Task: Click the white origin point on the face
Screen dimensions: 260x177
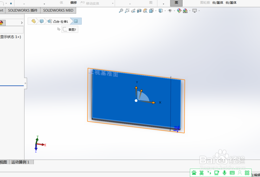Action: pos(136,101)
